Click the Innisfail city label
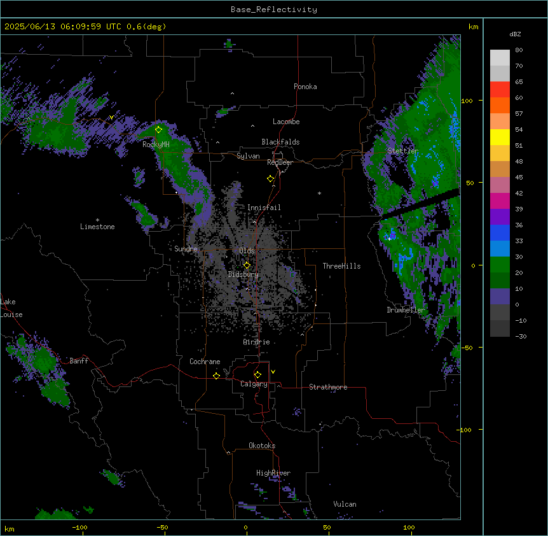The image size is (548, 536). coord(264,208)
